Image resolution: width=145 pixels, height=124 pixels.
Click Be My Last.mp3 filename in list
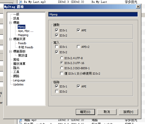(35, 2)
